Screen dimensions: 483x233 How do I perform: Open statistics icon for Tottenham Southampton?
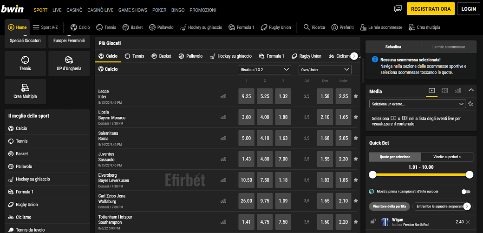[x=223, y=222]
